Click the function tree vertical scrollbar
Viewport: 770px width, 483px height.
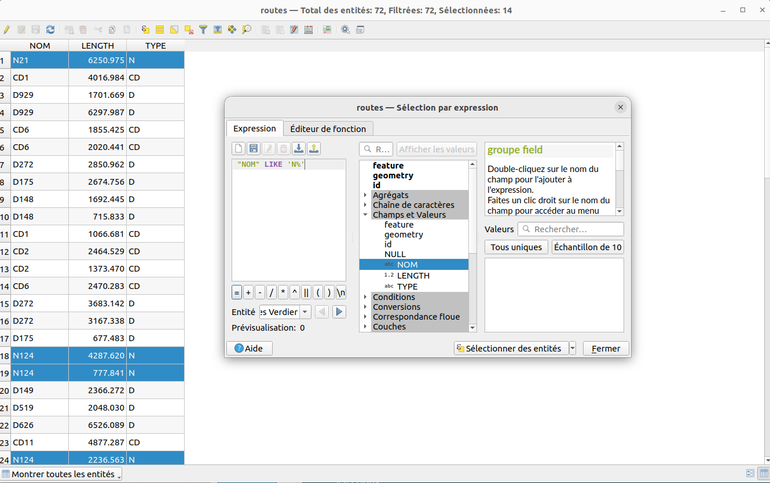click(472, 246)
